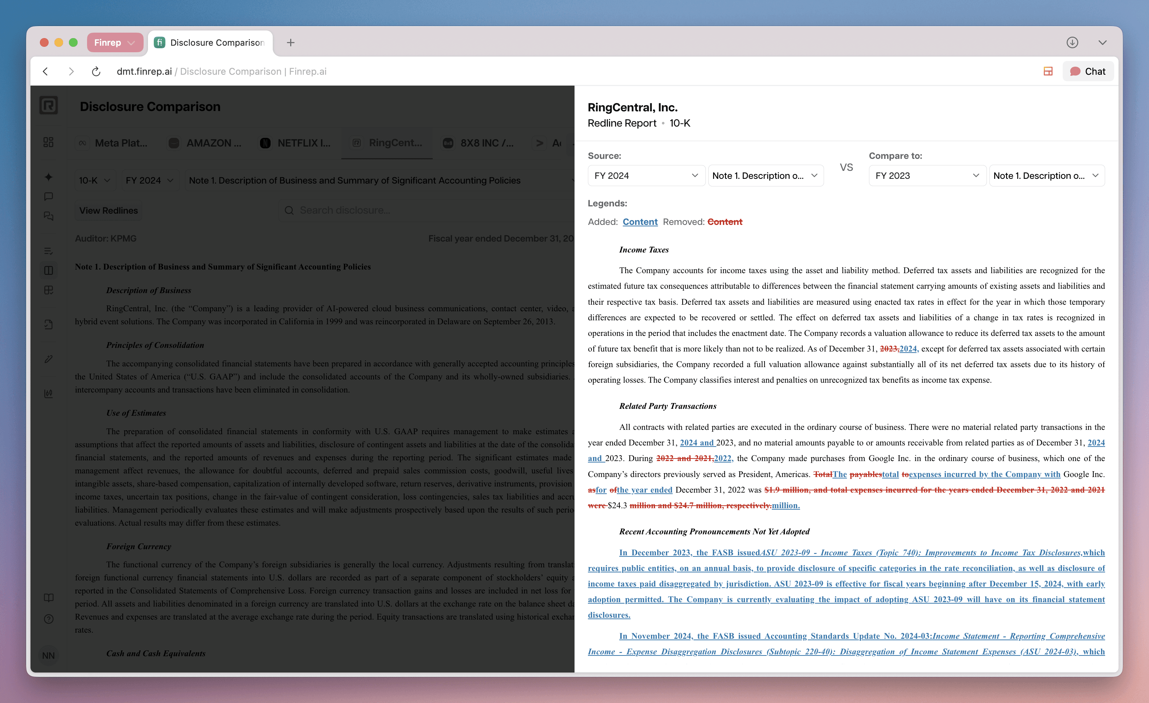Select the Meta Platforms company tab

point(113,143)
